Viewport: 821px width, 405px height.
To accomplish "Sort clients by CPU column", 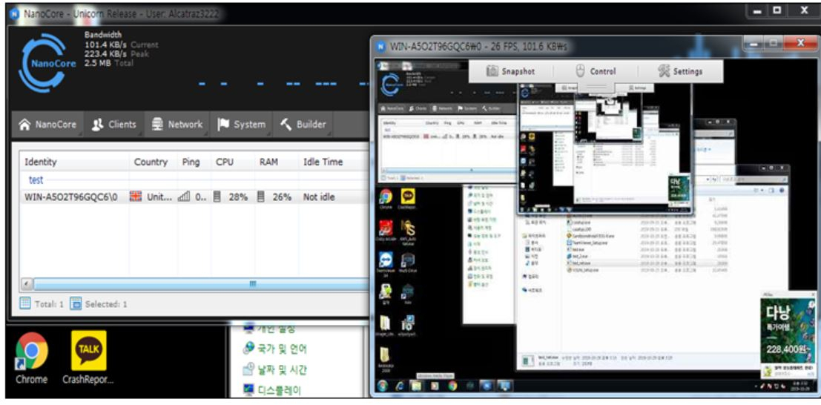I will pos(225,162).
